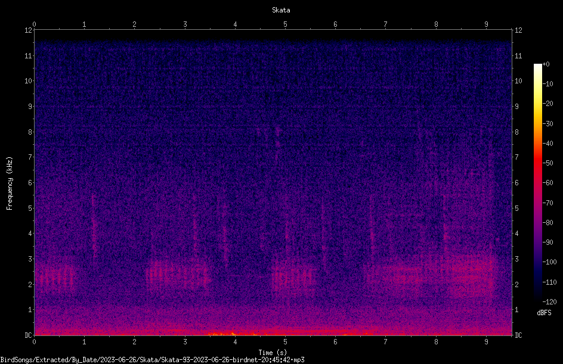
Task: Click the "-100" color scale value
Action: tap(549, 262)
